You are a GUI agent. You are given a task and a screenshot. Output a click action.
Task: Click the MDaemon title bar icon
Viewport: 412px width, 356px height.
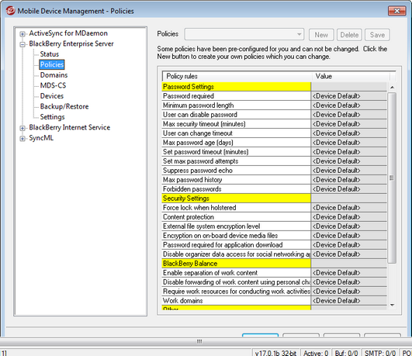[x=10, y=11]
